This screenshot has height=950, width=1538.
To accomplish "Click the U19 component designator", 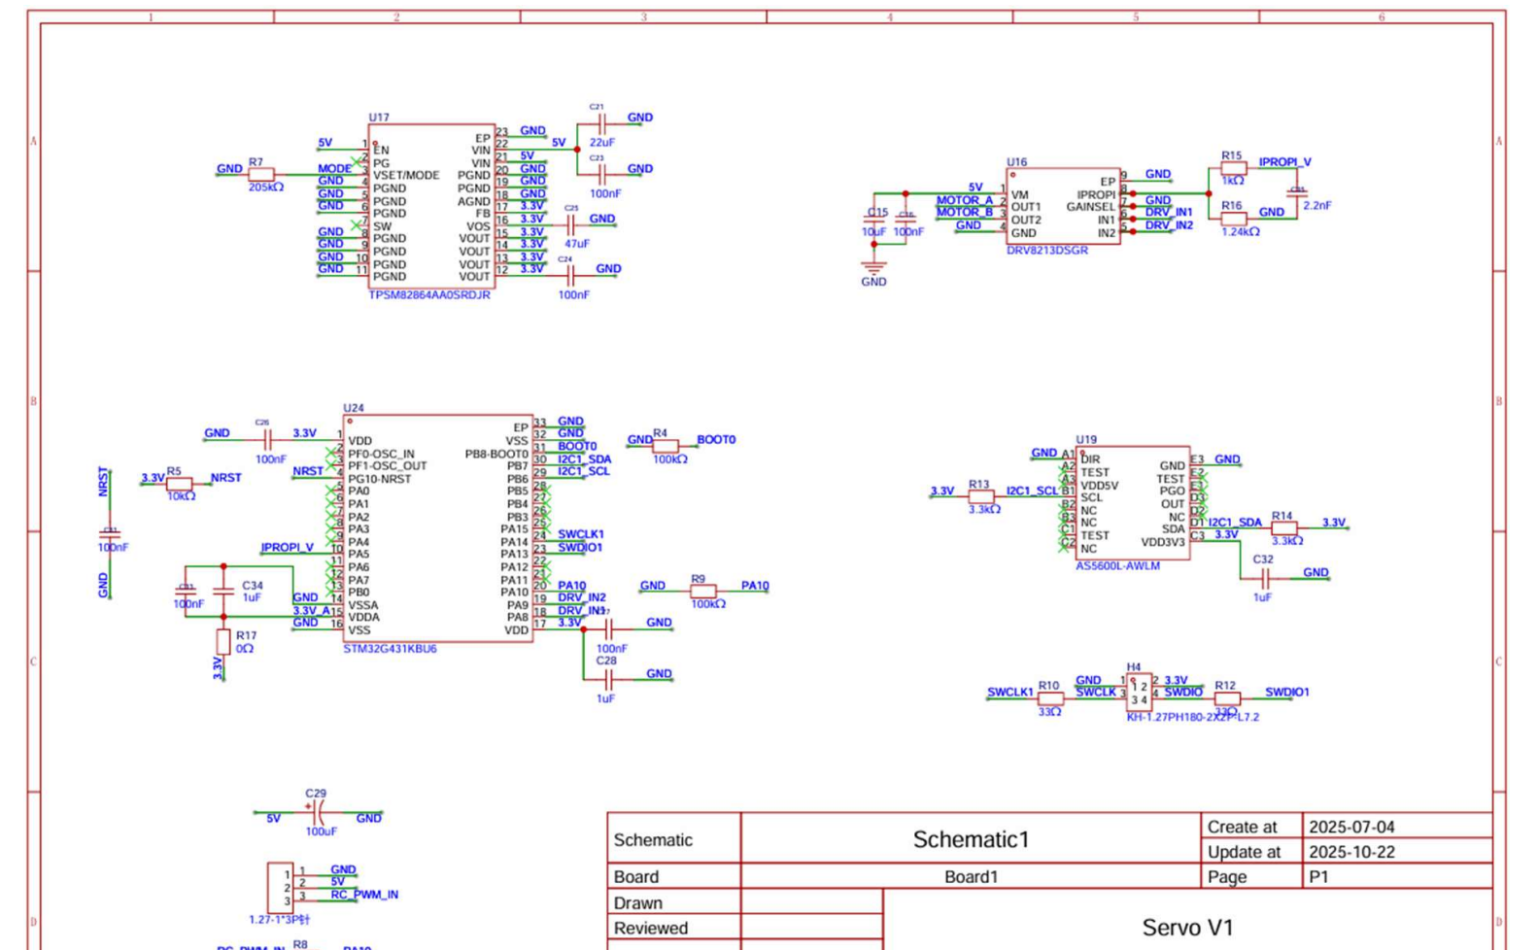I will 1085,440.
